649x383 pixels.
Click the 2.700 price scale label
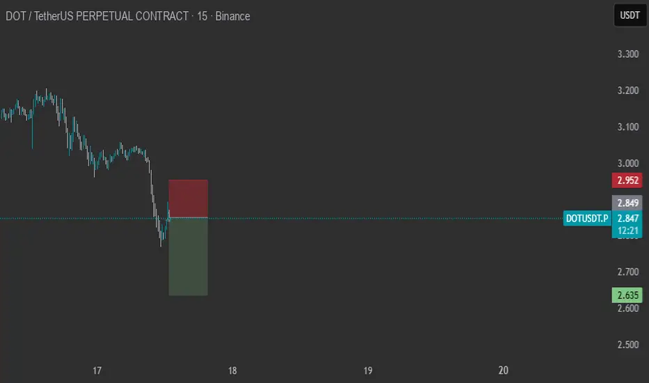click(627, 272)
